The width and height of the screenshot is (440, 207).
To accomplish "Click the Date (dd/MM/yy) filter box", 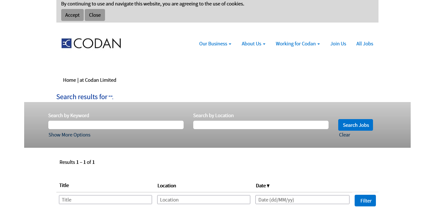I will click(x=302, y=200).
